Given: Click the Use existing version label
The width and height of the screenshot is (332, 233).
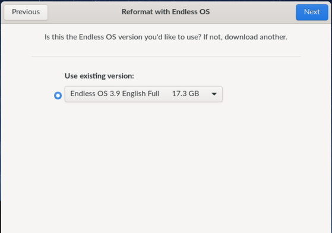Looking at the screenshot, I should [x=99, y=76].
